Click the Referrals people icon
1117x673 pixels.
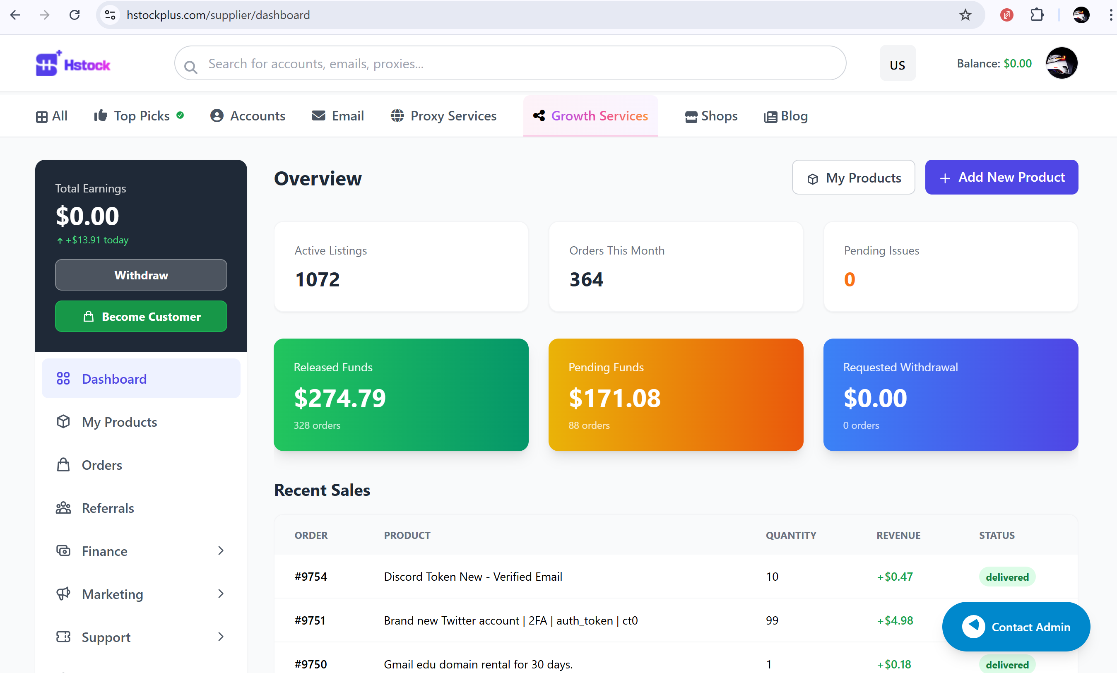coord(64,507)
